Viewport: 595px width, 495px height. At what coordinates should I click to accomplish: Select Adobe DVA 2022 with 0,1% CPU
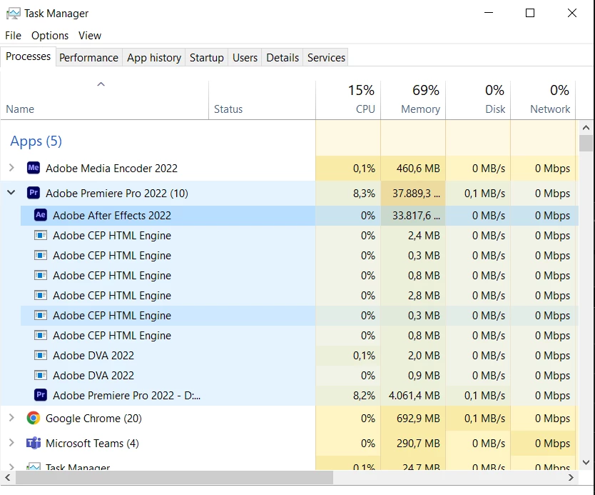(300, 356)
